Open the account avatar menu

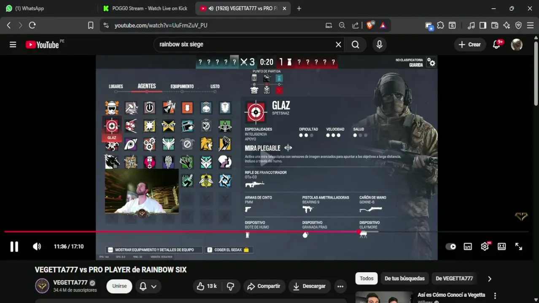(517, 45)
